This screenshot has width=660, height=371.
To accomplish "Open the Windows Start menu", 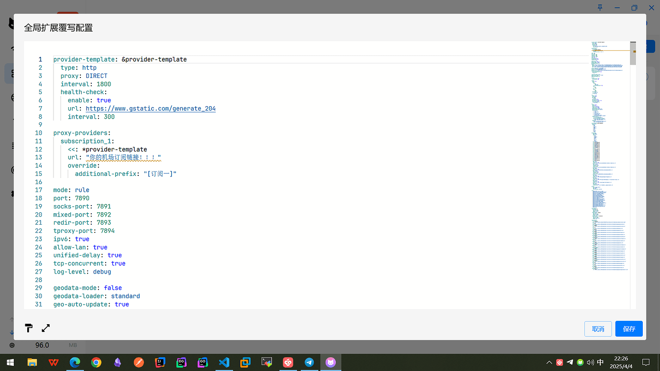I will tap(10, 362).
